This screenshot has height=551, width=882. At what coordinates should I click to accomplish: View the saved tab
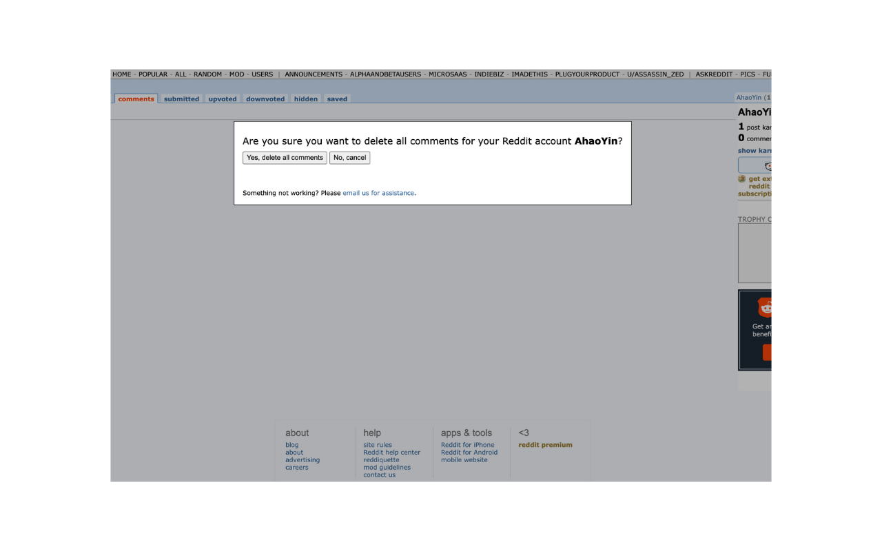337,99
